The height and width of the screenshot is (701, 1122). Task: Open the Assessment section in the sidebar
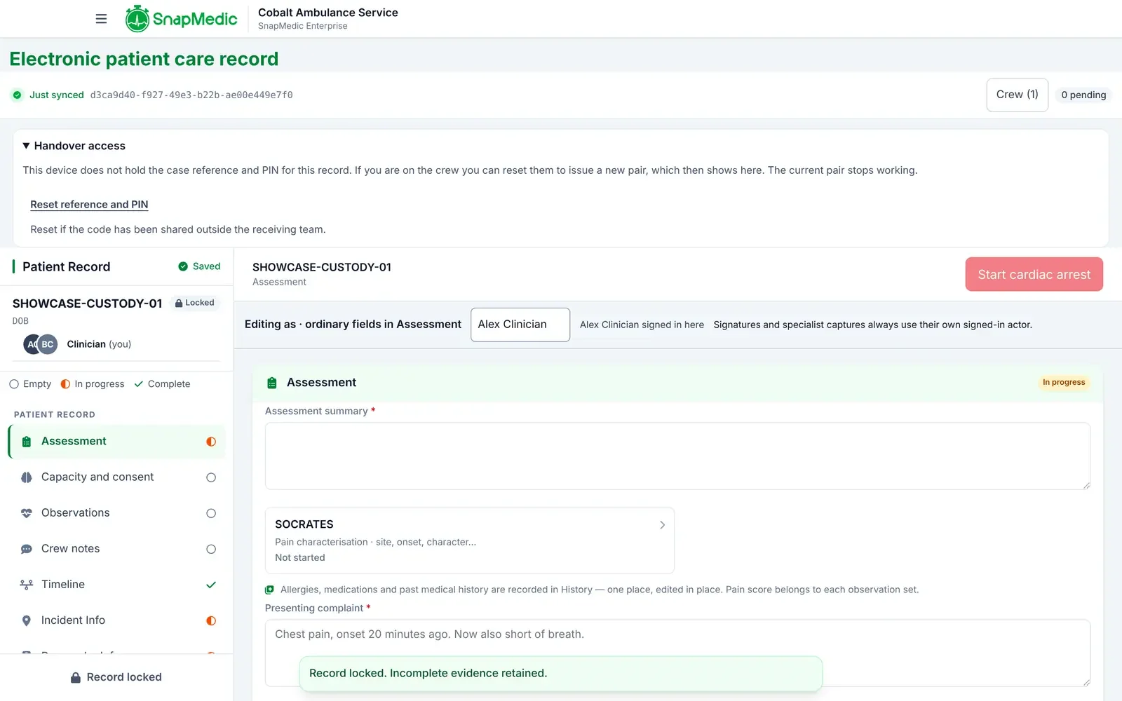point(117,442)
